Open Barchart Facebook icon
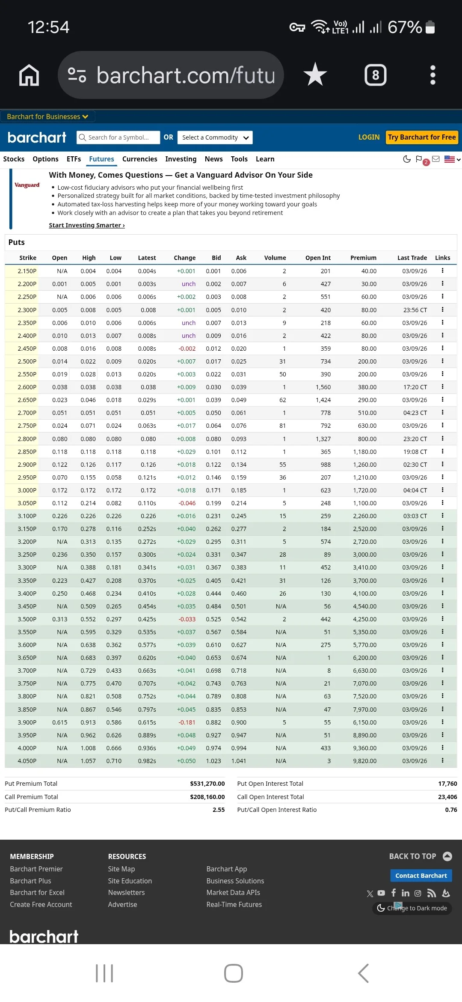462x1002 pixels. (393, 893)
